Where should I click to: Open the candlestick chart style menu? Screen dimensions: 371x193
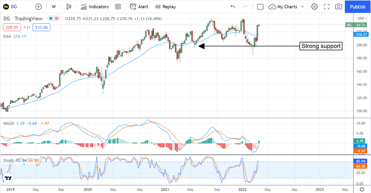tap(69, 6)
